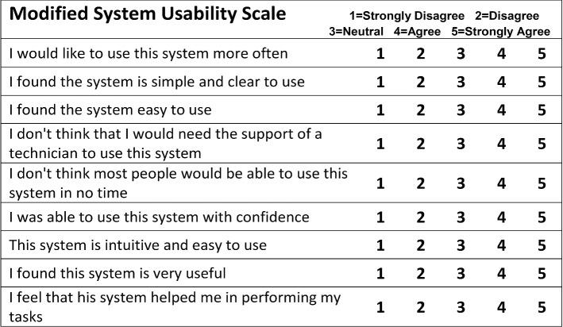Screen dimensions: 563x327
Task: Select rating 5 for 'intuitive and easy to use'
Action: [542, 245]
